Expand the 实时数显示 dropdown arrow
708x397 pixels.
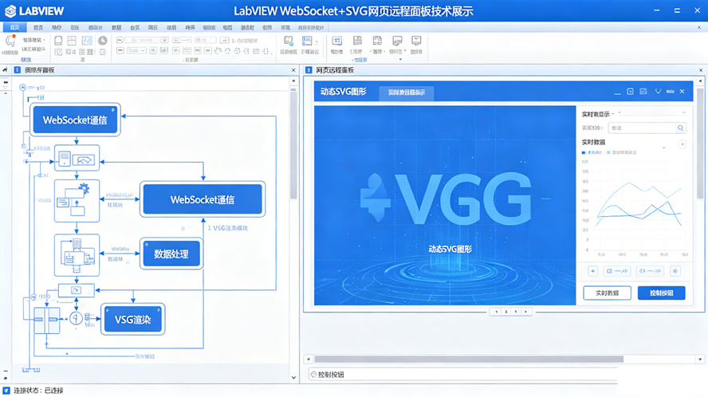(x=684, y=113)
